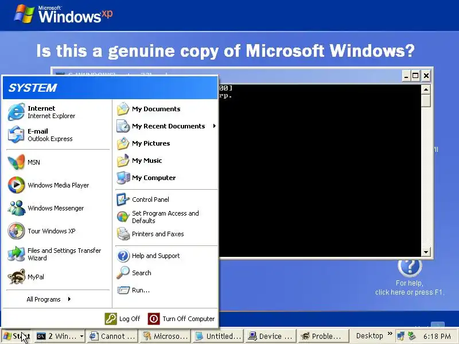The width and height of the screenshot is (459, 344).
Task: Expand All Programs menu
Action: click(49, 299)
